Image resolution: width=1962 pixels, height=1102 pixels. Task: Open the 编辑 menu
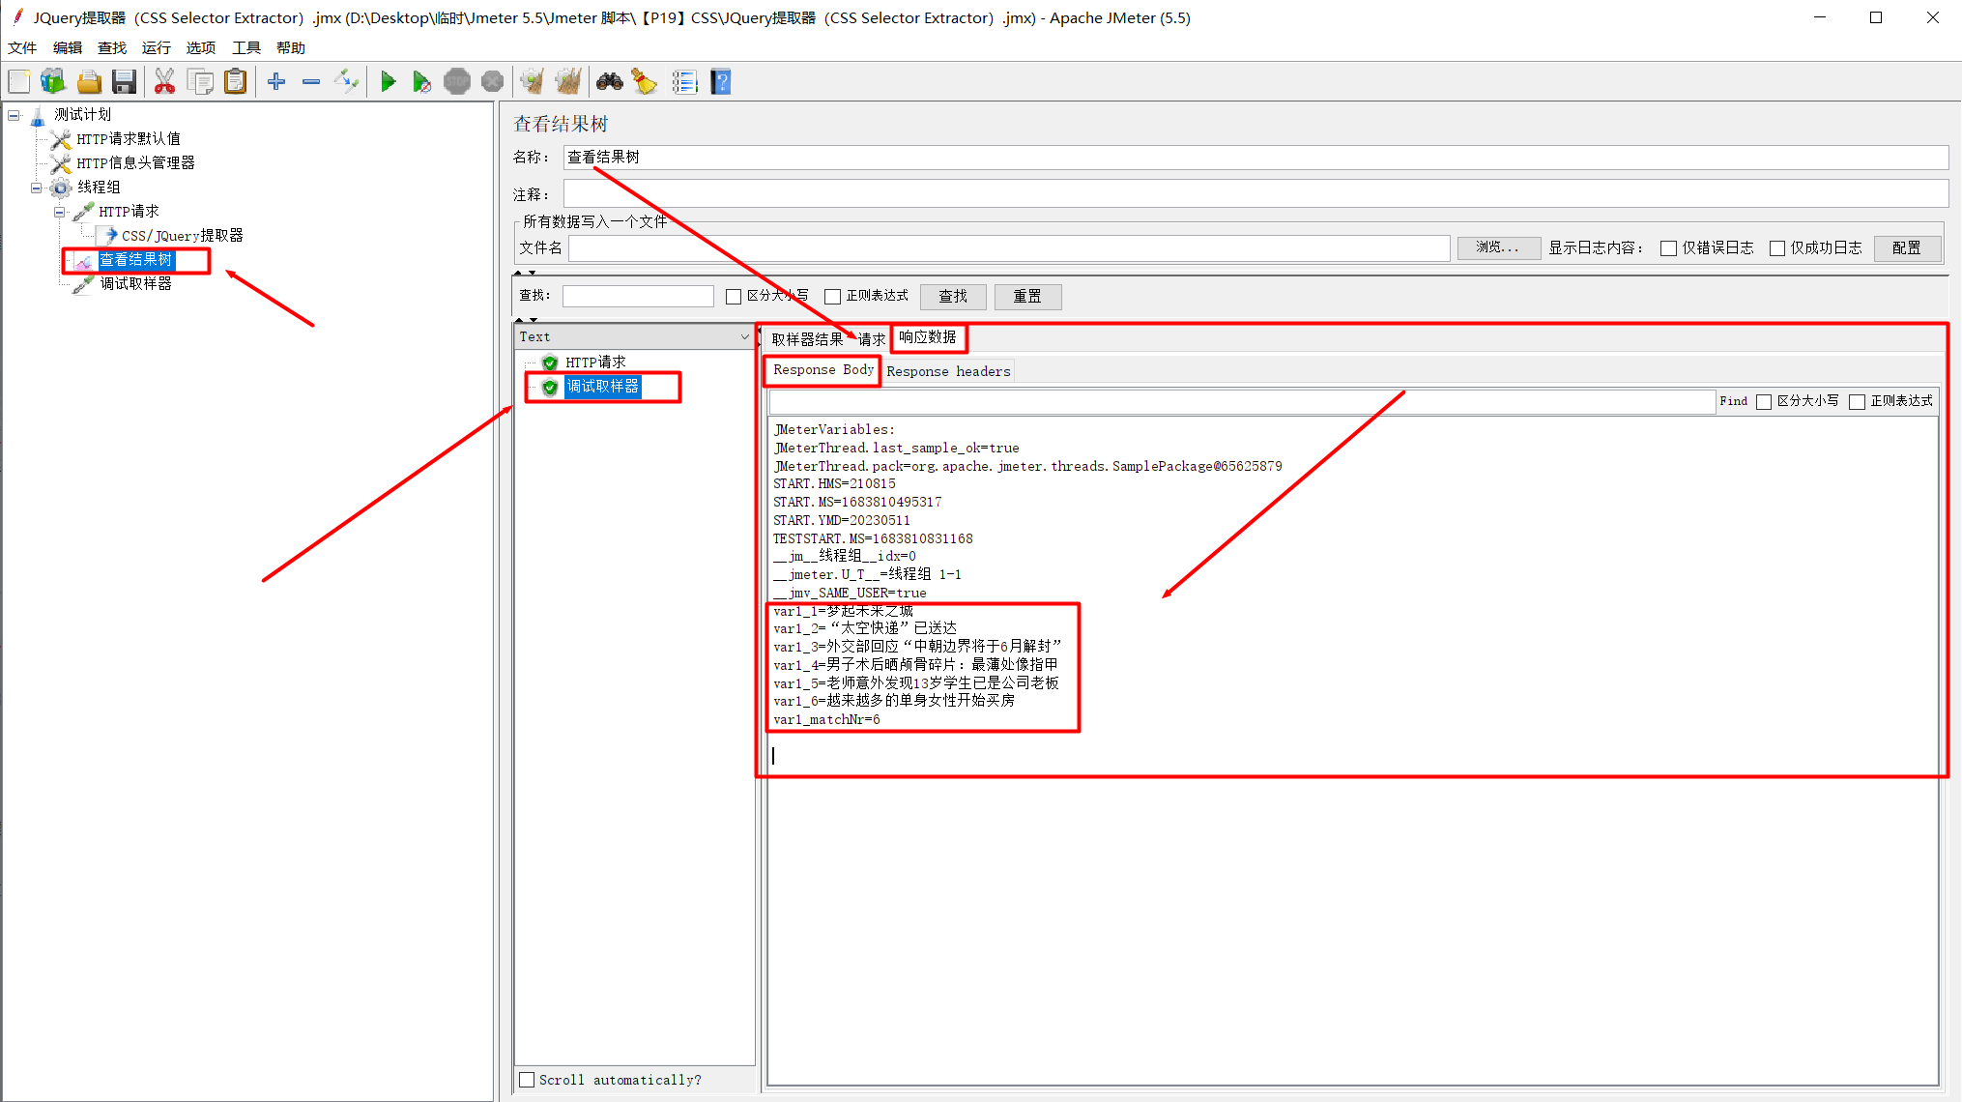[x=67, y=47]
